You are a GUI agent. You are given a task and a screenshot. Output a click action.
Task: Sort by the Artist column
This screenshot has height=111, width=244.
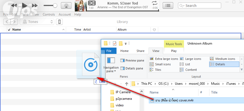coord(99,30)
